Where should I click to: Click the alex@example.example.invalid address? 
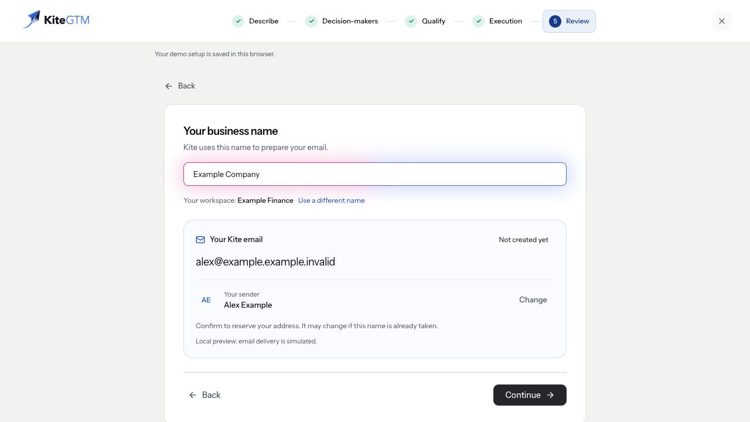(x=265, y=261)
